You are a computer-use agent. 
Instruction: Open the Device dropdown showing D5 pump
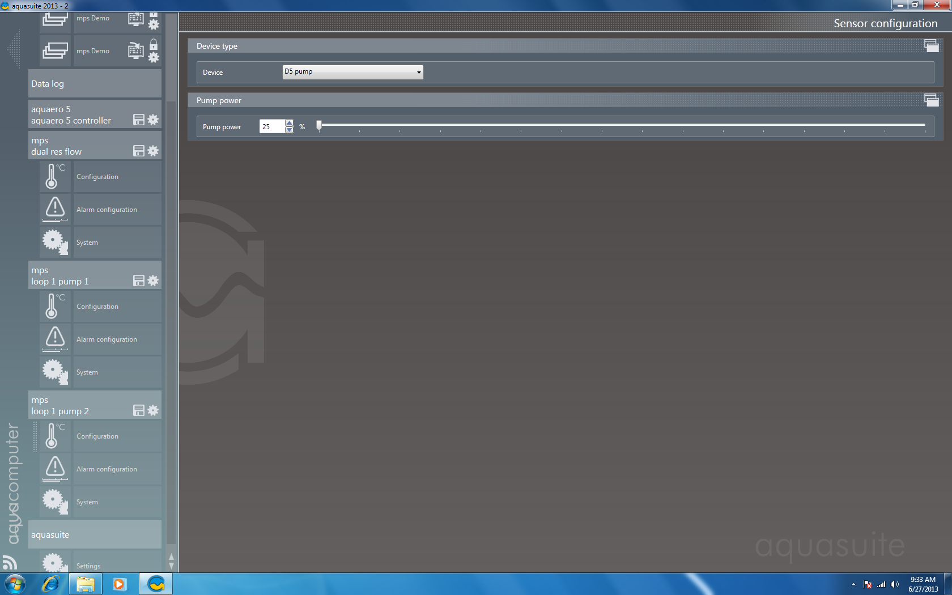coord(353,72)
